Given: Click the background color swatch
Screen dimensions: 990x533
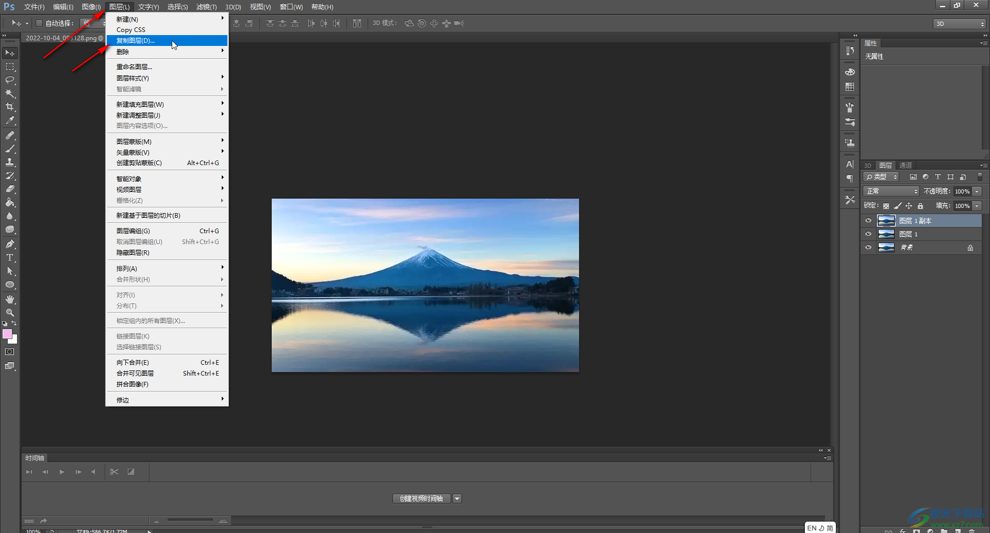Looking at the screenshot, I should tap(14, 340).
